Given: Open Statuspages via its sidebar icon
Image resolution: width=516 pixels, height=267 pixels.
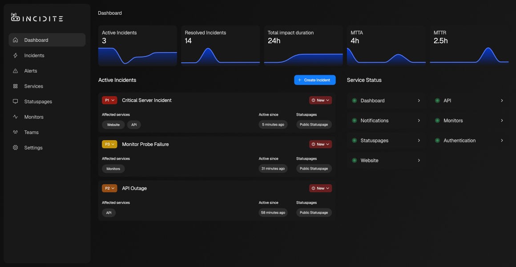Looking at the screenshot, I should click(15, 101).
